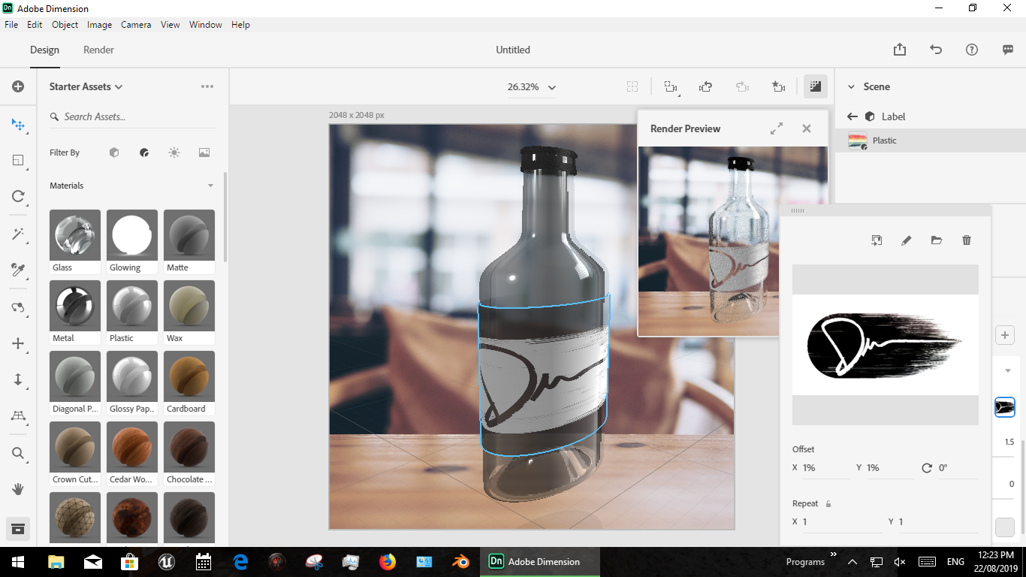Select the Rotate tool
1026x577 pixels.
18,196
